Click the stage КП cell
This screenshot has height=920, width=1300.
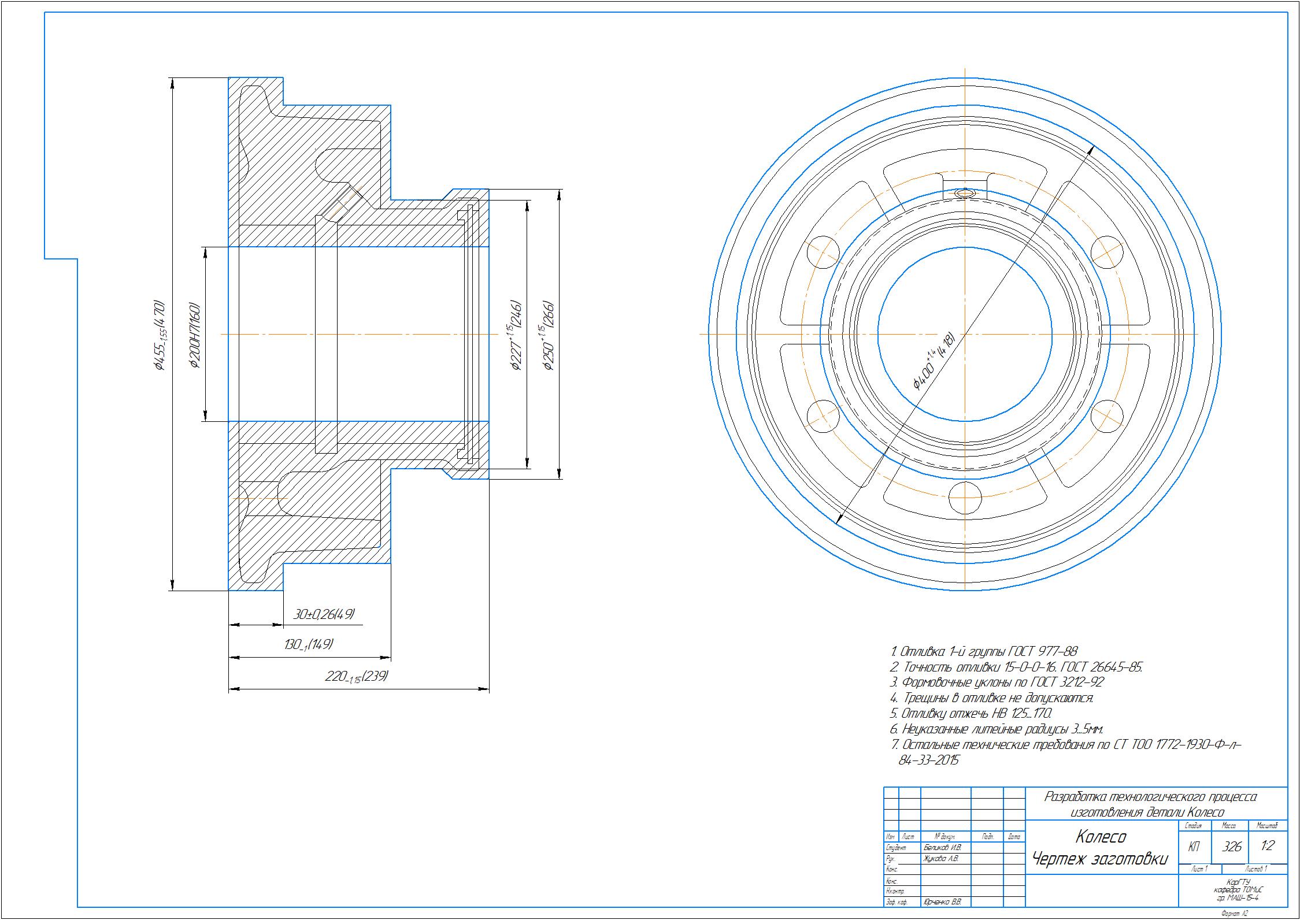click(x=1194, y=847)
